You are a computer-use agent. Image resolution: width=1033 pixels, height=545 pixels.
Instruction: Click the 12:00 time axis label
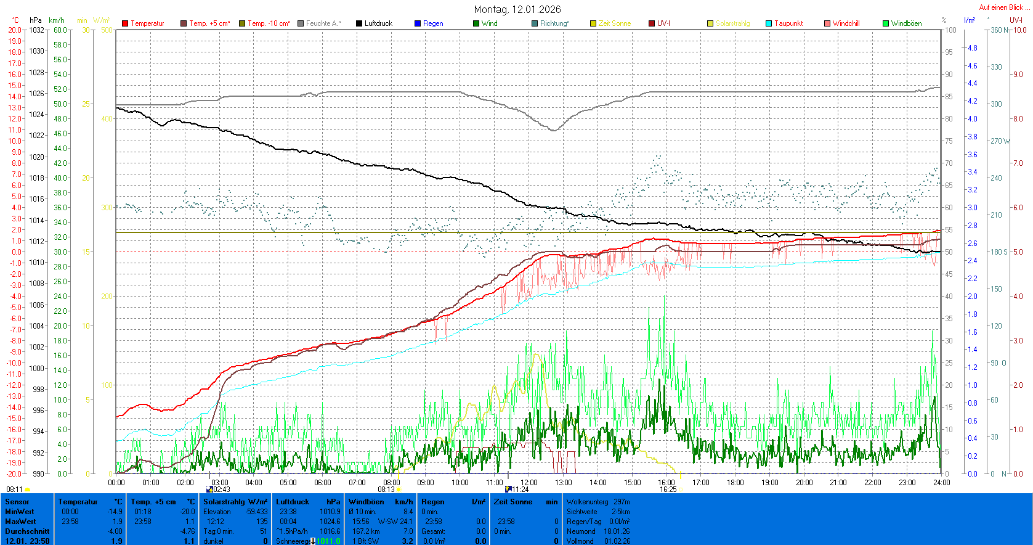(529, 482)
